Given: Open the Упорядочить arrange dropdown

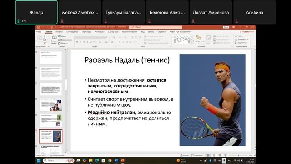Looking at the screenshot, I should 198,39.
